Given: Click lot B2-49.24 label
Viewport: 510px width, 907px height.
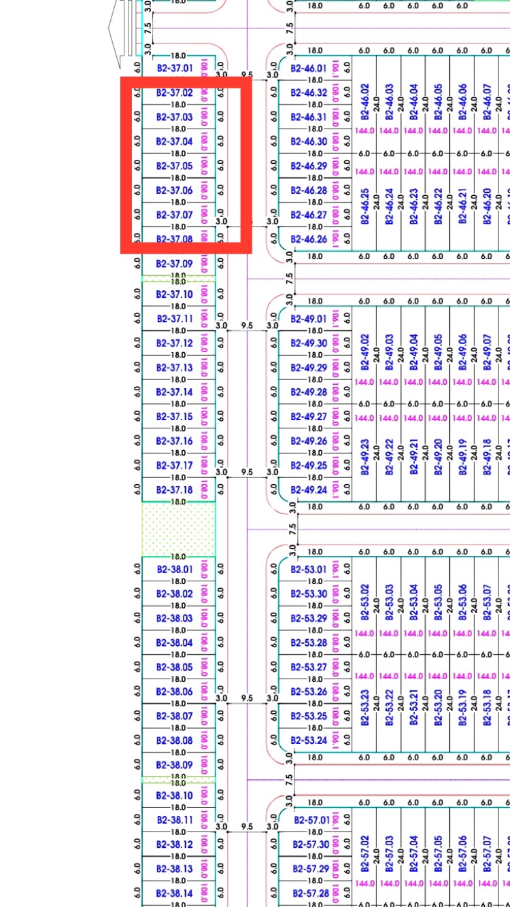Looking at the screenshot, I should (309, 490).
